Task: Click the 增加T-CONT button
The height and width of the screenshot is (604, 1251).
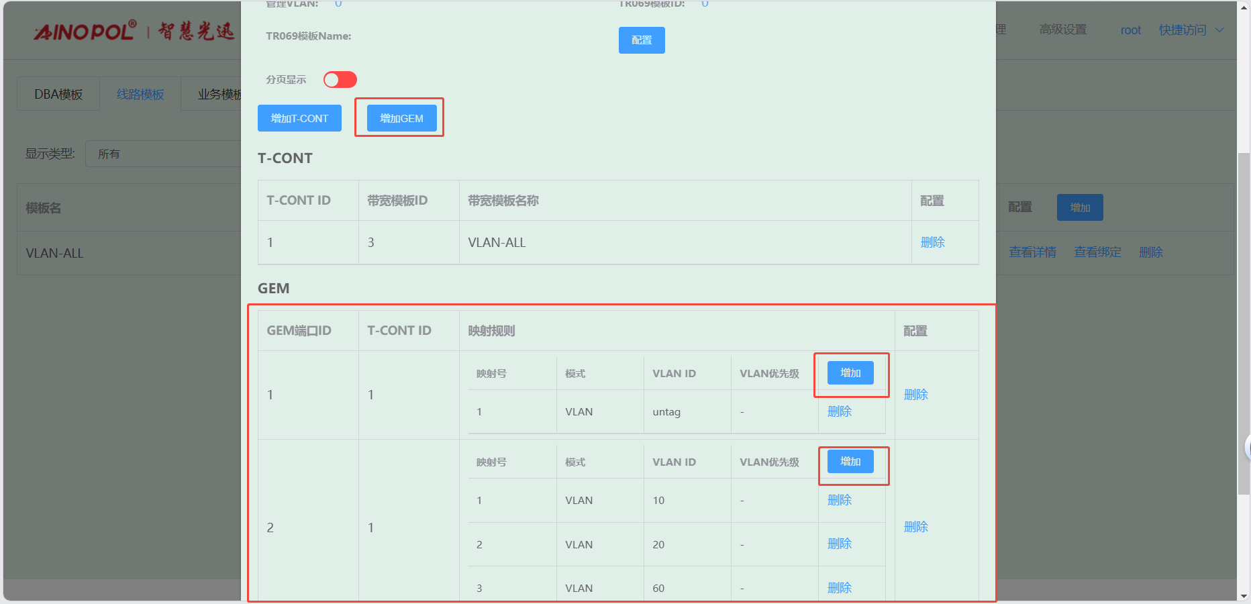Action: point(299,118)
